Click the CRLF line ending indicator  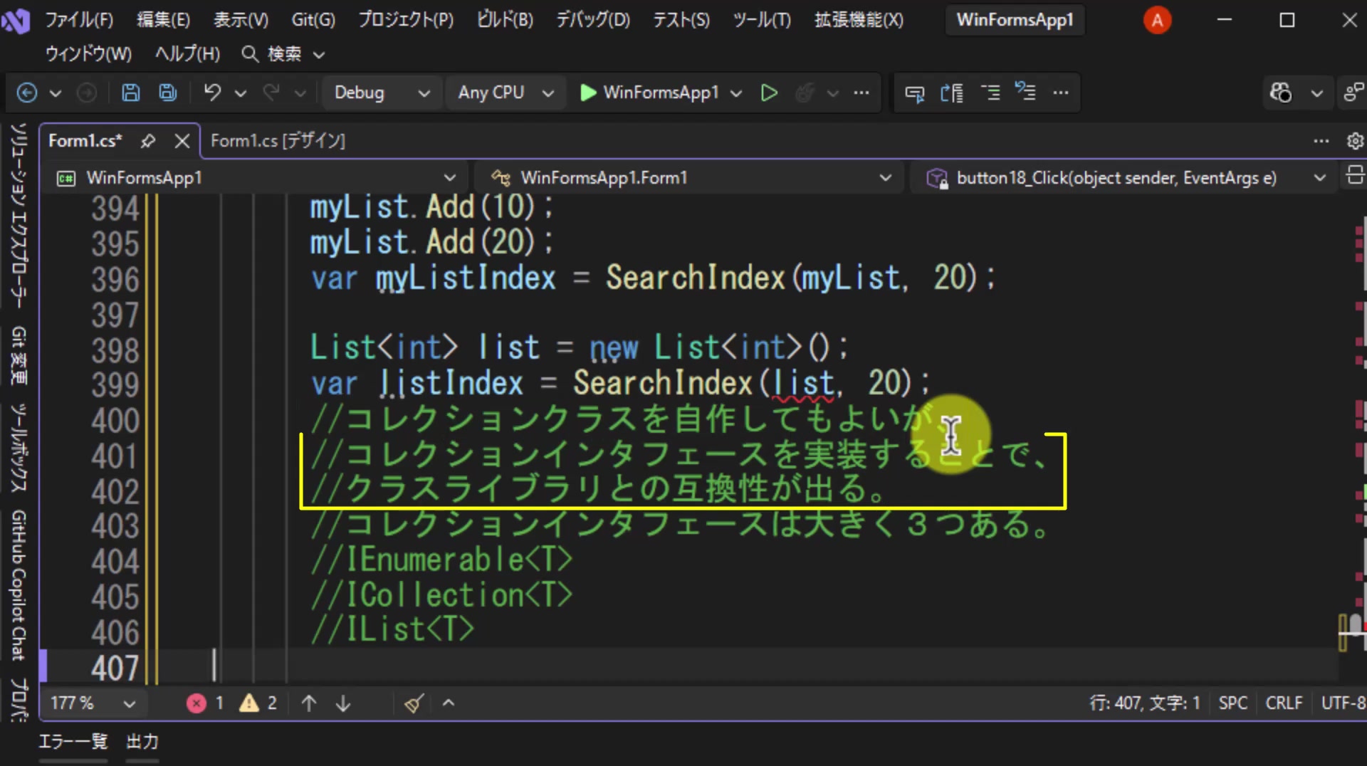tap(1284, 703)
